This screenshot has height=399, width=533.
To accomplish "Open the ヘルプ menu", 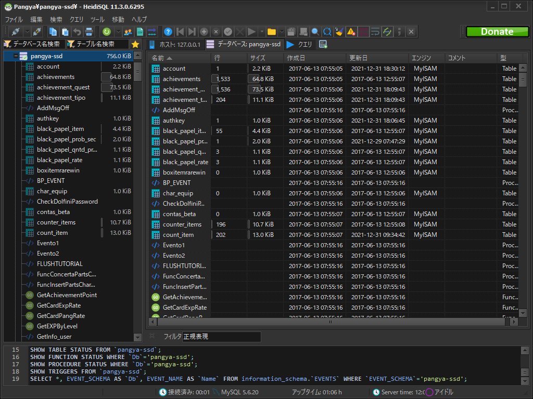I will tap(139, 19).
